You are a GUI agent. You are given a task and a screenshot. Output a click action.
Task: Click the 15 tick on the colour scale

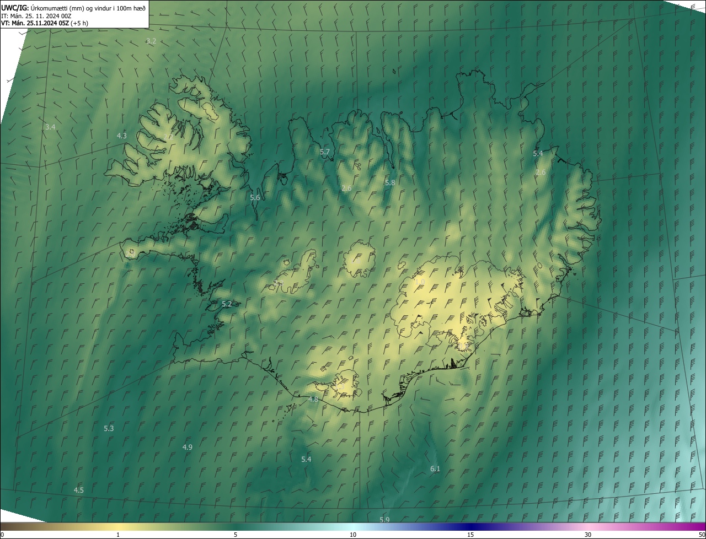point(470,535)
